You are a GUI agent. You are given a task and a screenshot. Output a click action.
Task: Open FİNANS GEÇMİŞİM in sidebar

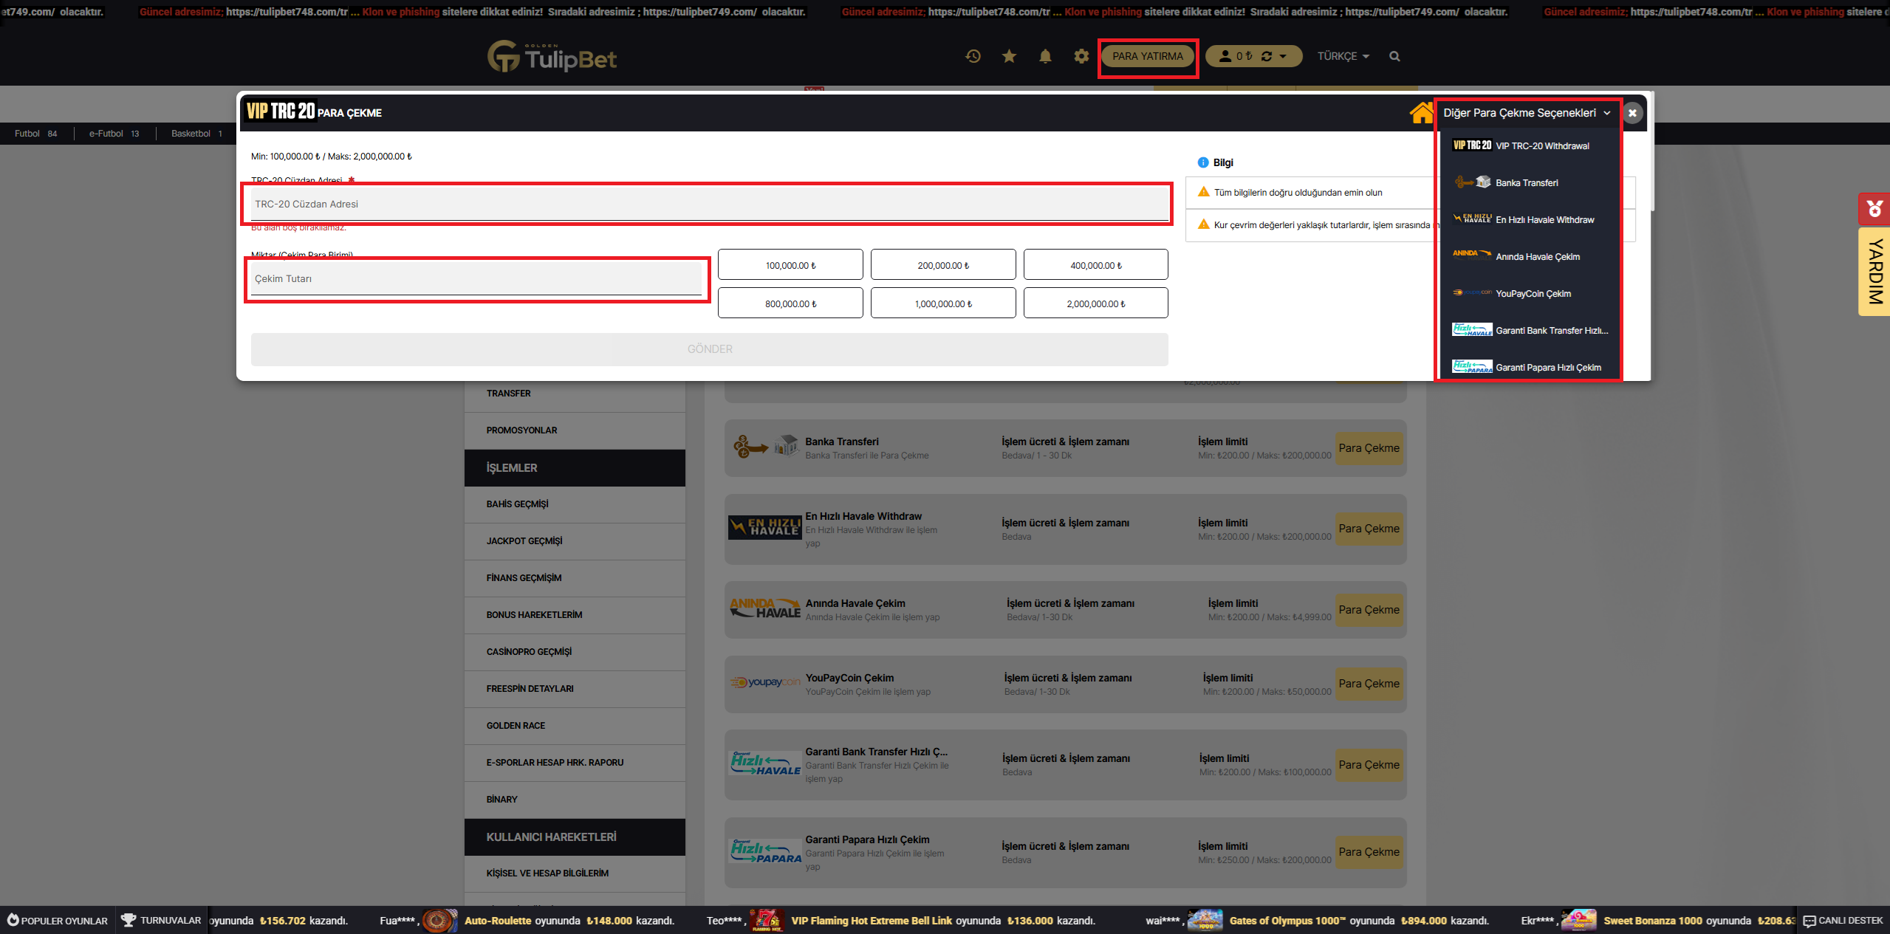(x=575, y=578)
